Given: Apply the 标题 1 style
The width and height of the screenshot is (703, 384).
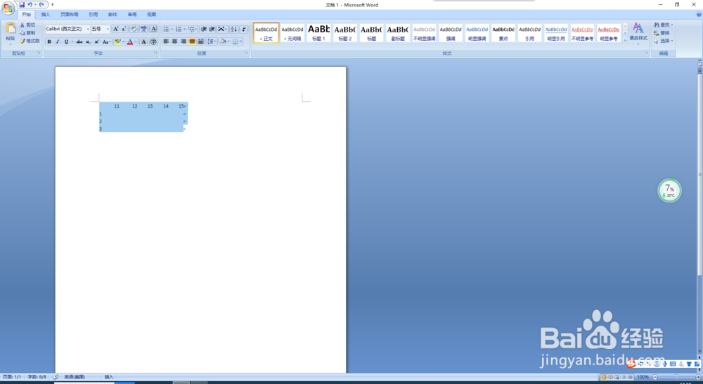Looking at the screenshot, I should pos(318,33).
